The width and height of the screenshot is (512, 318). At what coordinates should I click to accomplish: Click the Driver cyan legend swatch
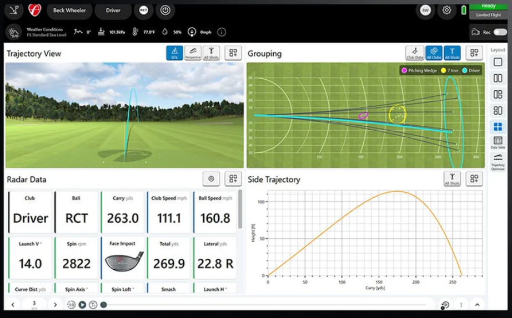coord(465,70)
